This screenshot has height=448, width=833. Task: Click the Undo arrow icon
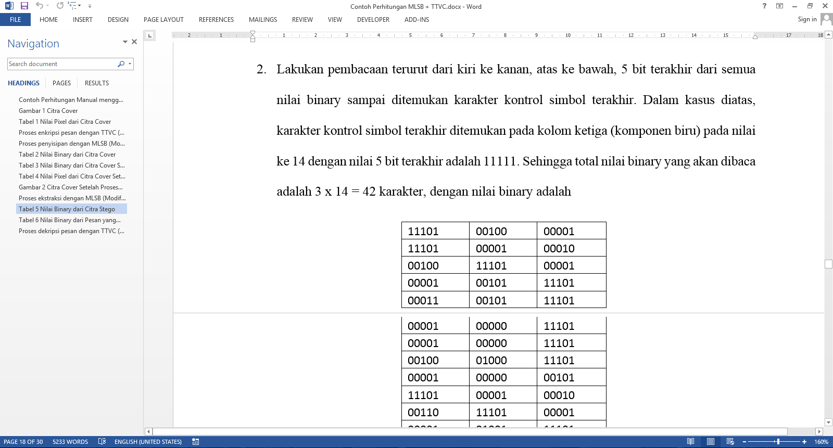point(40,6)
